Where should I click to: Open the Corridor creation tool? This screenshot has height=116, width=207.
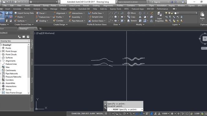click(58, 21)
